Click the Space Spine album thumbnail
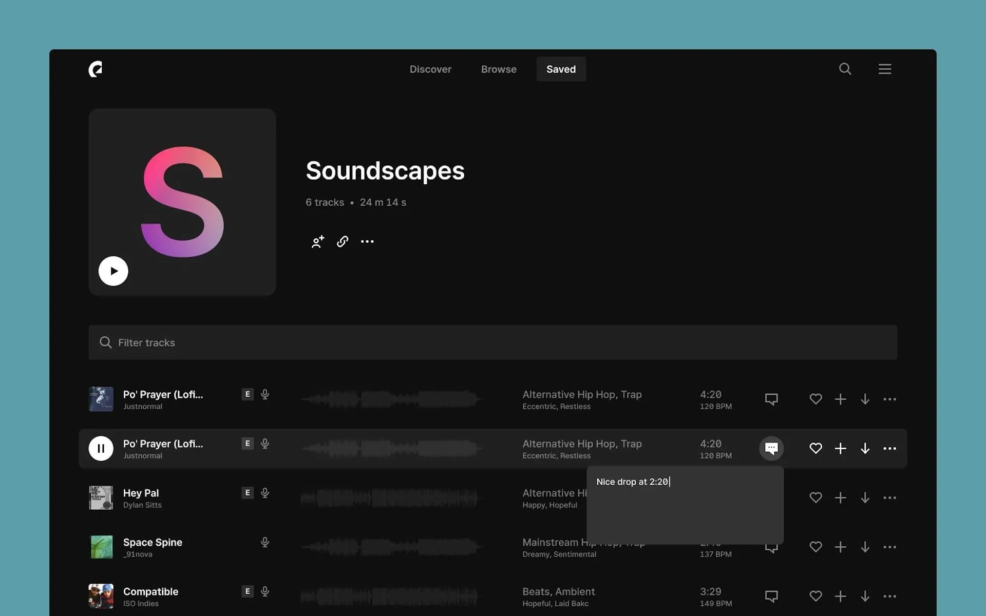This screenshot has width=986, height=616. pos(101,547)
